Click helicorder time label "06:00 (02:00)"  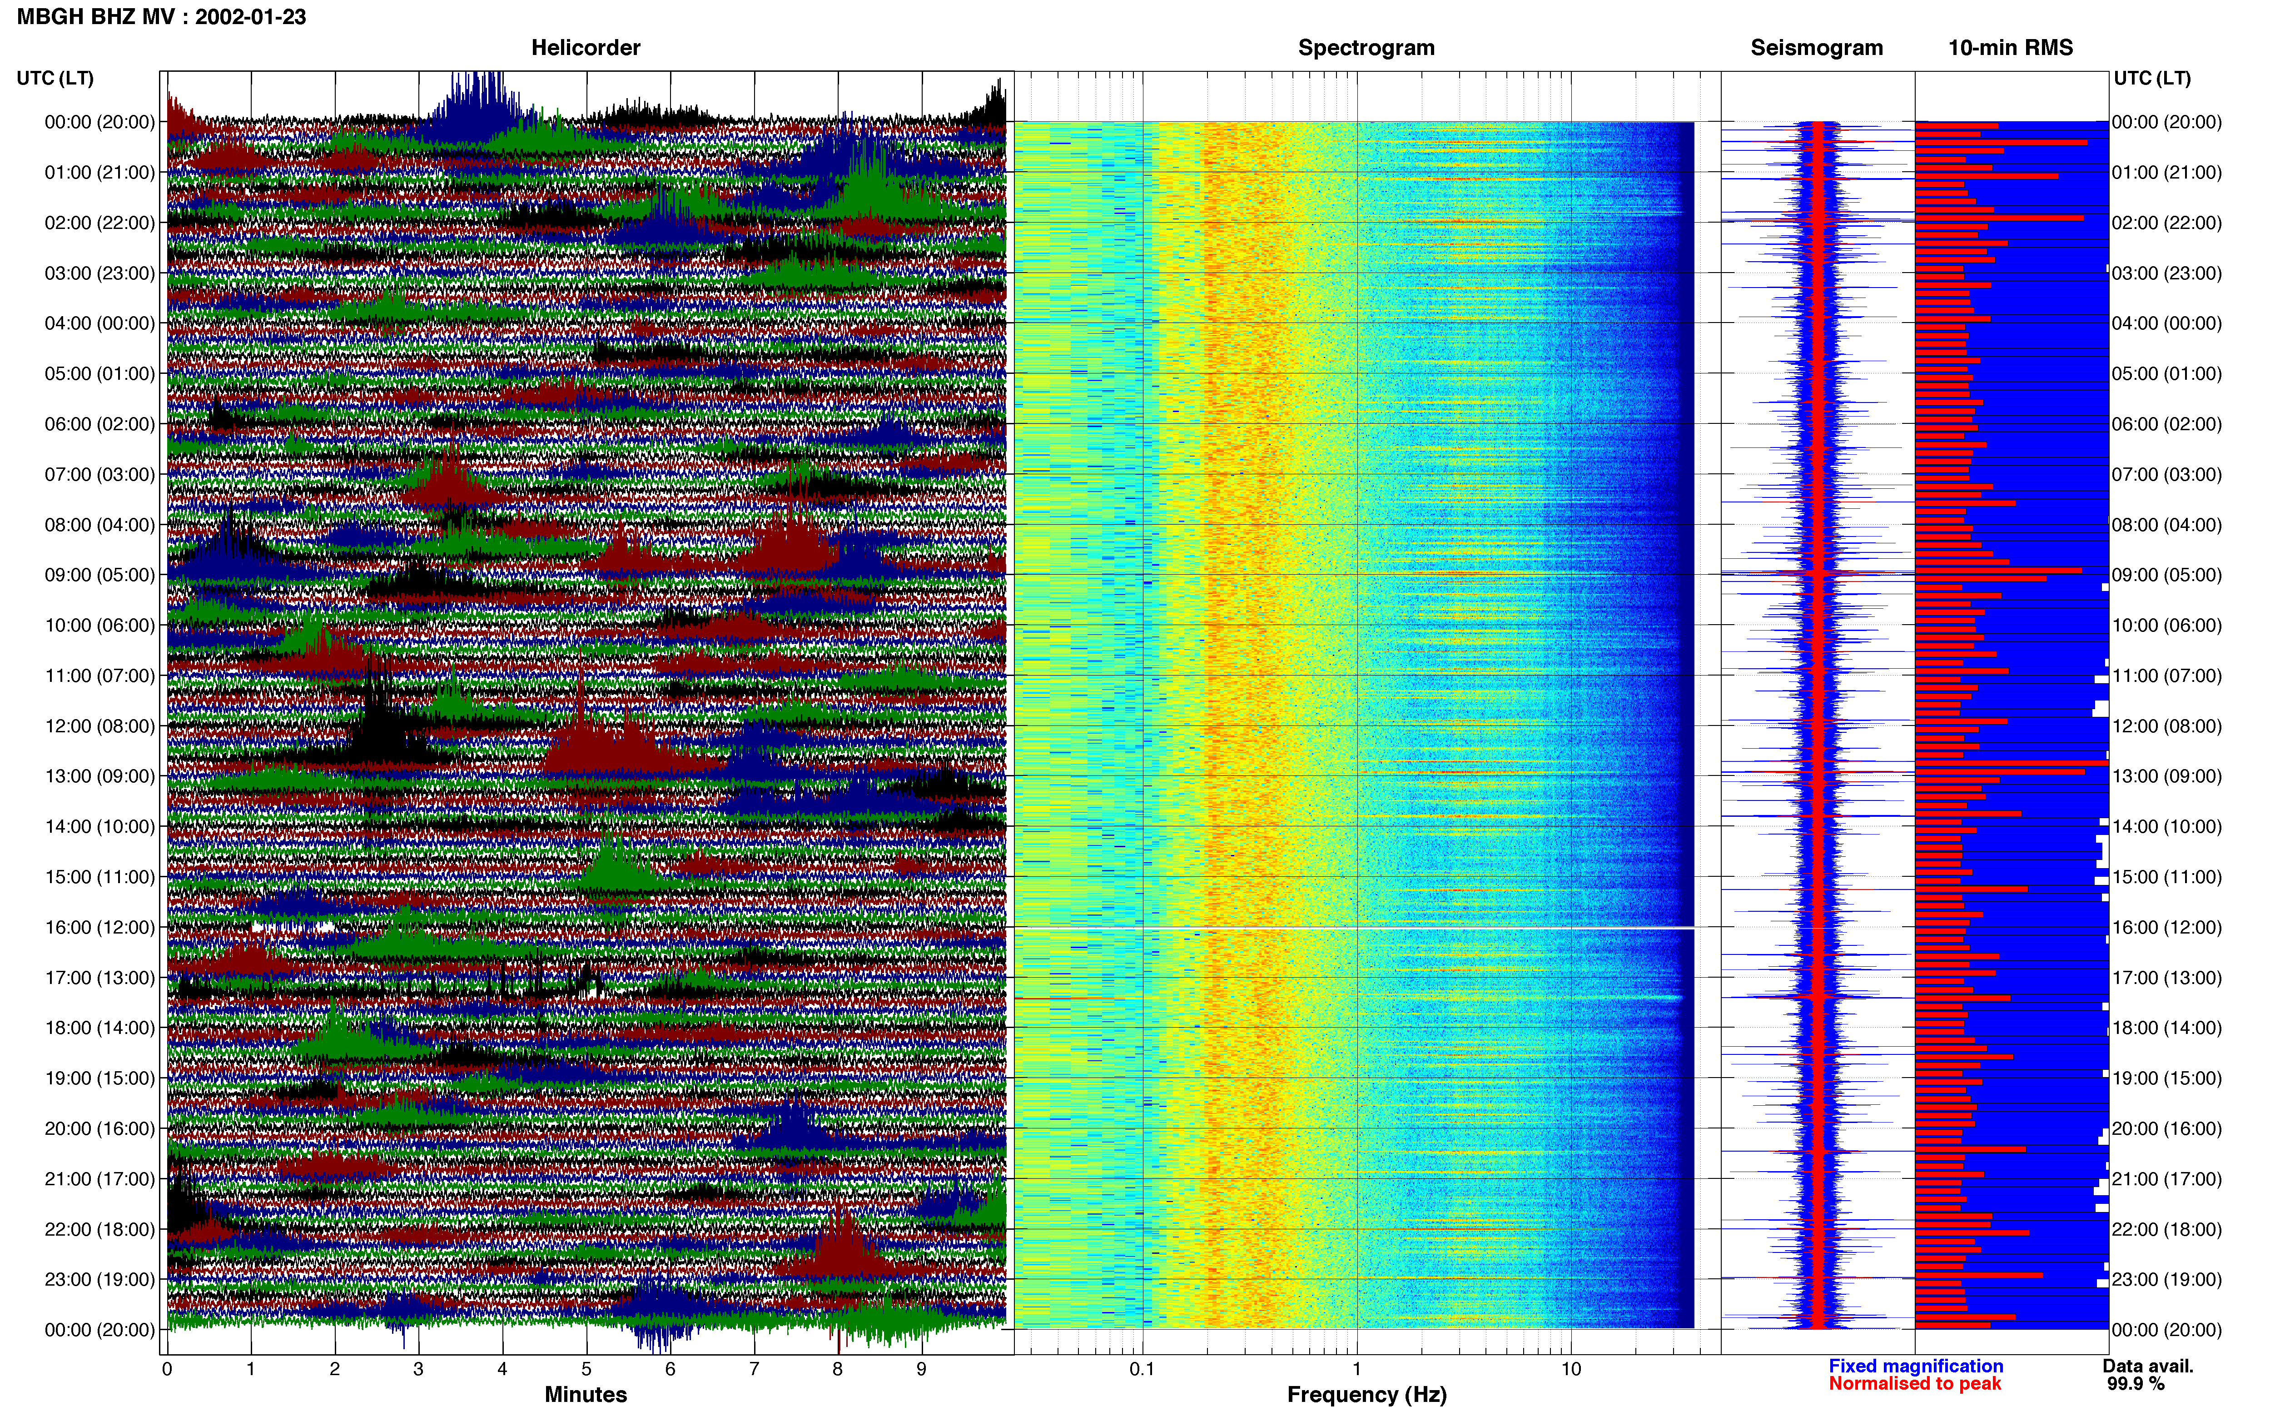[99, 424]
